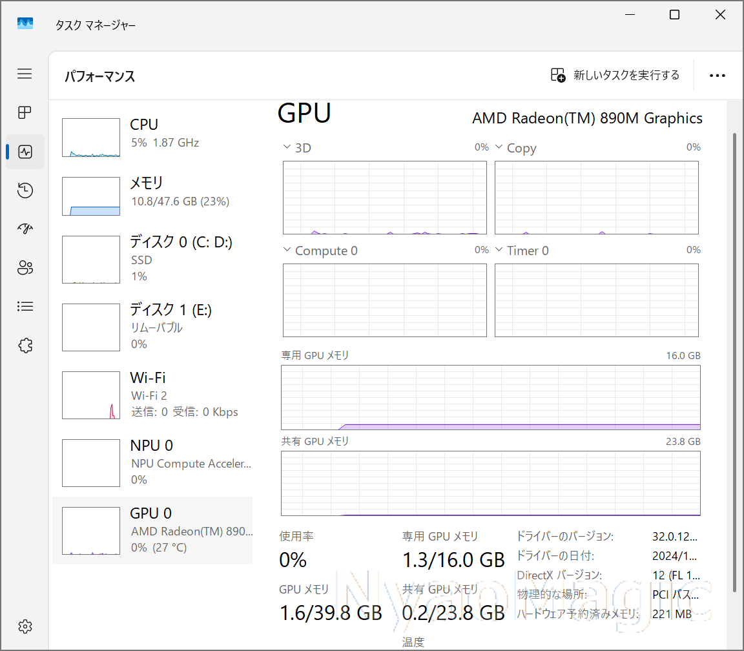Select the Wi-Fi performance entry
744x651 pixels.
click(152, 395)
